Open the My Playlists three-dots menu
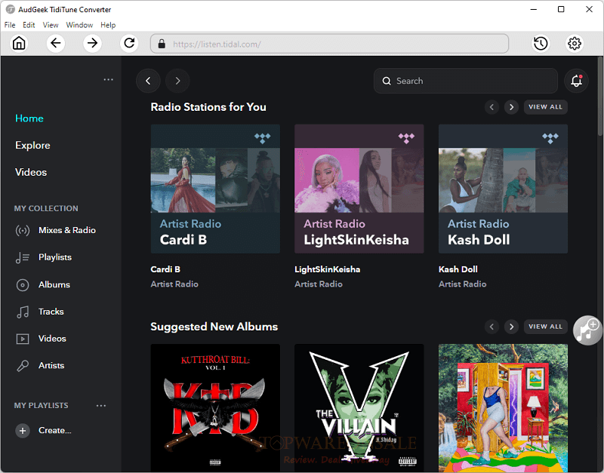Viewport: 604px width, 473px height. click(101, 406)
